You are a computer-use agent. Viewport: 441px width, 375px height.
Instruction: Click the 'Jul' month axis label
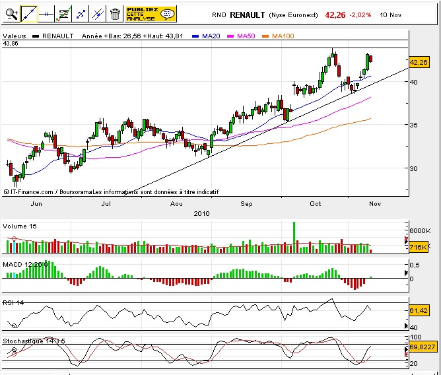(x=106, y=204)
